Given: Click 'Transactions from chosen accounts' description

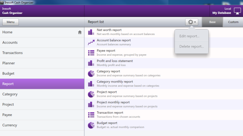Looking at the screenshot, I should (x=119, y=116).
